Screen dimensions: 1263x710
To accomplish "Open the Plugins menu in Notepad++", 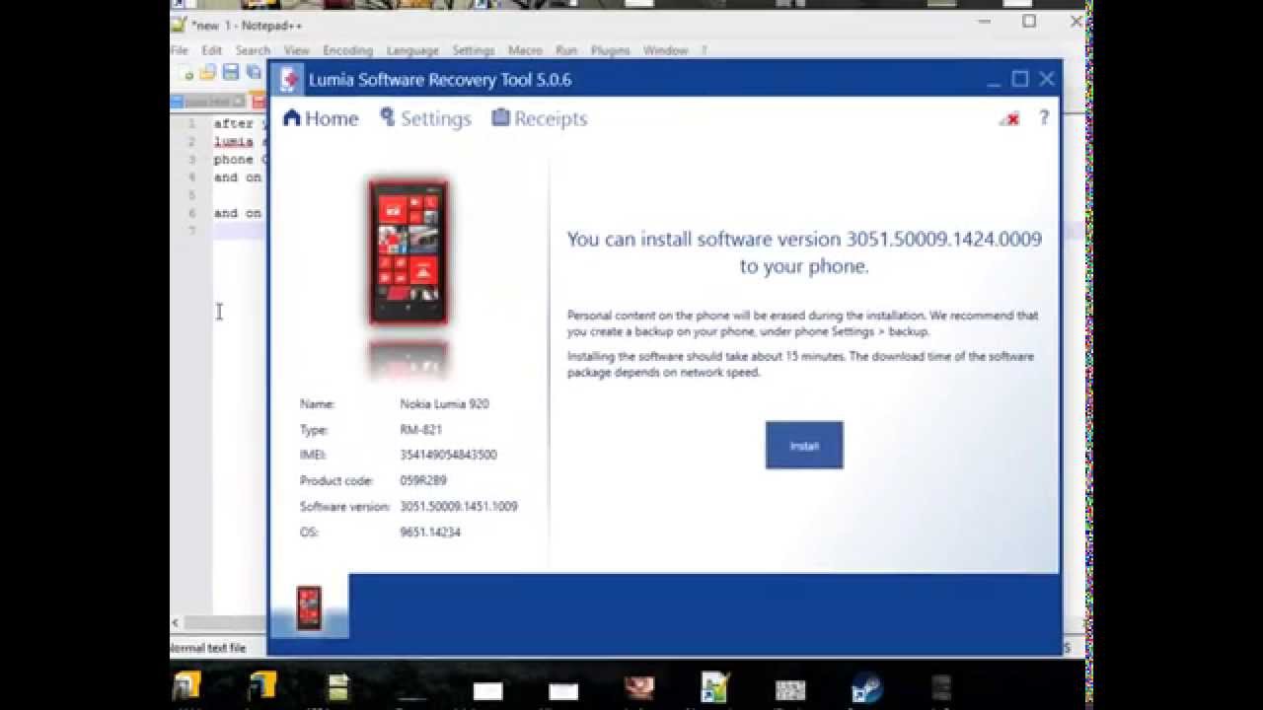I will (x=611, y=50).
